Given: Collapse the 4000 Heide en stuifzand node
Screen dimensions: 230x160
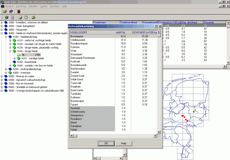Looking at the screenshot, I should (1, 33).
